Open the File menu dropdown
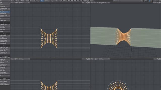Image resolution: width=161 pixels, height=90 pixels. pyautogui.click(x=5, y=1)
